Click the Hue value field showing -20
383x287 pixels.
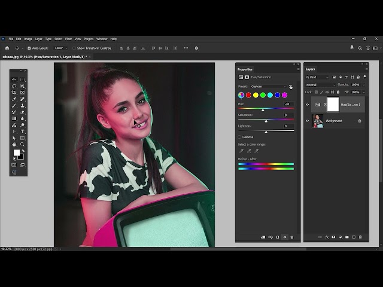(x=288, y=104)
